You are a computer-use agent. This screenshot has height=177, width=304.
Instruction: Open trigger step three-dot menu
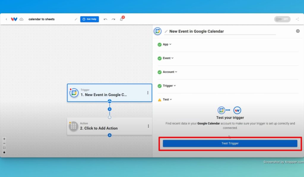coord(148,93)
